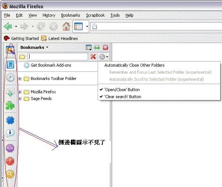The image size is (222, 187).
Task: Click the green Back arrow button
Action: point(8,26)
